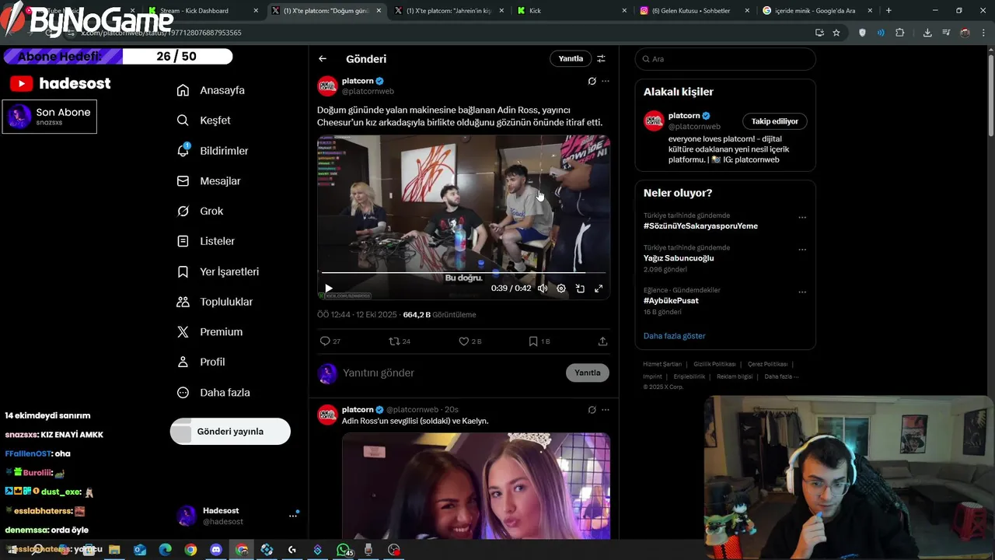Open a new browser tab
Screen dimensions: 995x560
coord(889,11)
